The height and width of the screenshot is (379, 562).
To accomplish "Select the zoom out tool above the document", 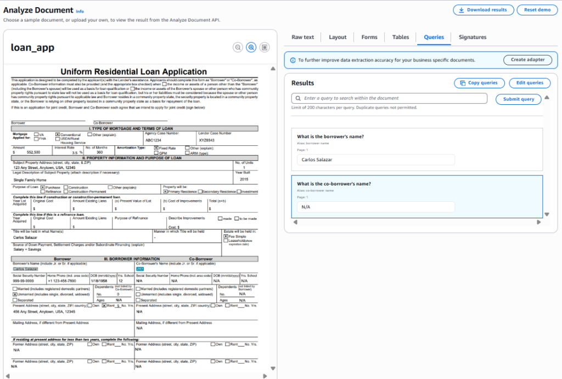I will [x=238, y=47].
